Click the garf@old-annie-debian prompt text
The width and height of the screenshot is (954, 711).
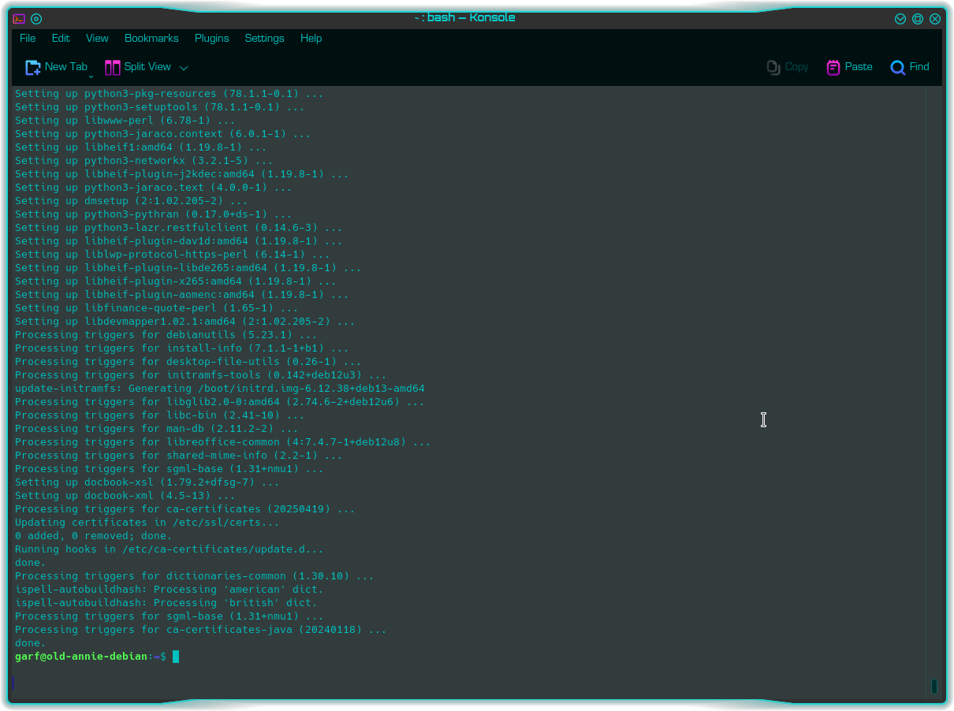pyautogui.click(x=80, y=657)
